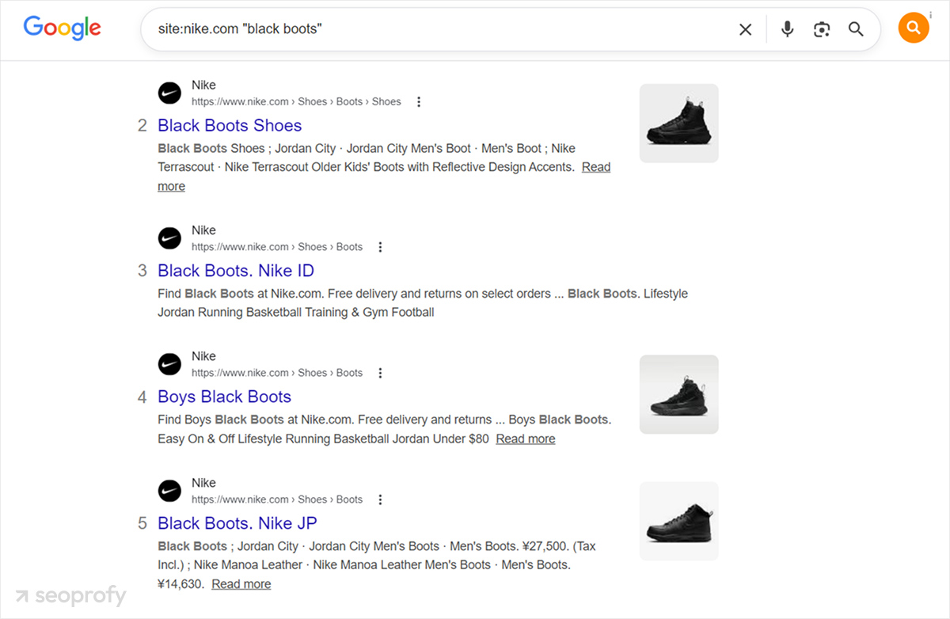The height and width of the screenshot is (619, 950).
Task: Clear the search query with the X
Action: (x=745, y=28)
